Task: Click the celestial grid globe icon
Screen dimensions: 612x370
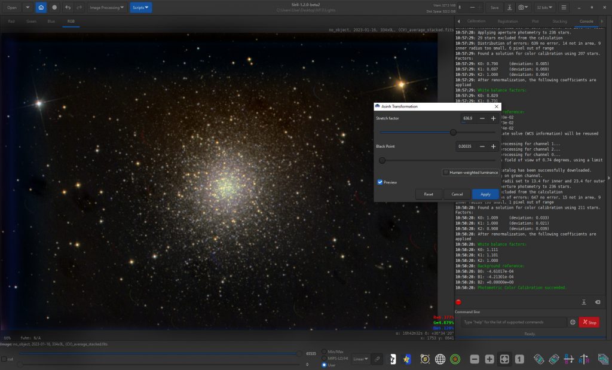Action: 440,359
